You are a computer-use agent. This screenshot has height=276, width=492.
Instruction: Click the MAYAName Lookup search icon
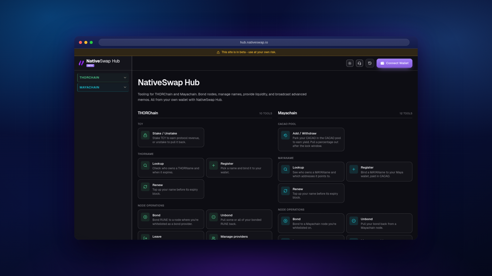click(x=285, y=169)
